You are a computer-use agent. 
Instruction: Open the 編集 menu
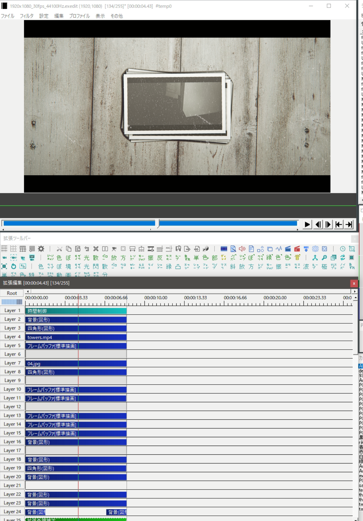point(59,16)
